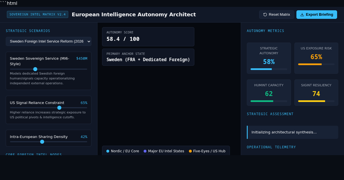The height and width of the screenshot is (180, 344).
Task: Click the Intra-European Sharing Density slider handle
Action: coord(42,142)
